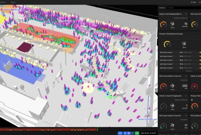Open the Sites menu in the top bar
The width and height of the screenshot is (201, 135).
(x=194, y=2)
